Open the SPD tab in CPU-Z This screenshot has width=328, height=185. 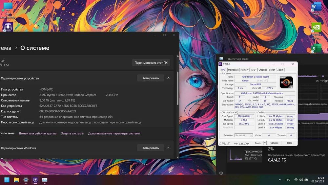click(x=253, y=70)
